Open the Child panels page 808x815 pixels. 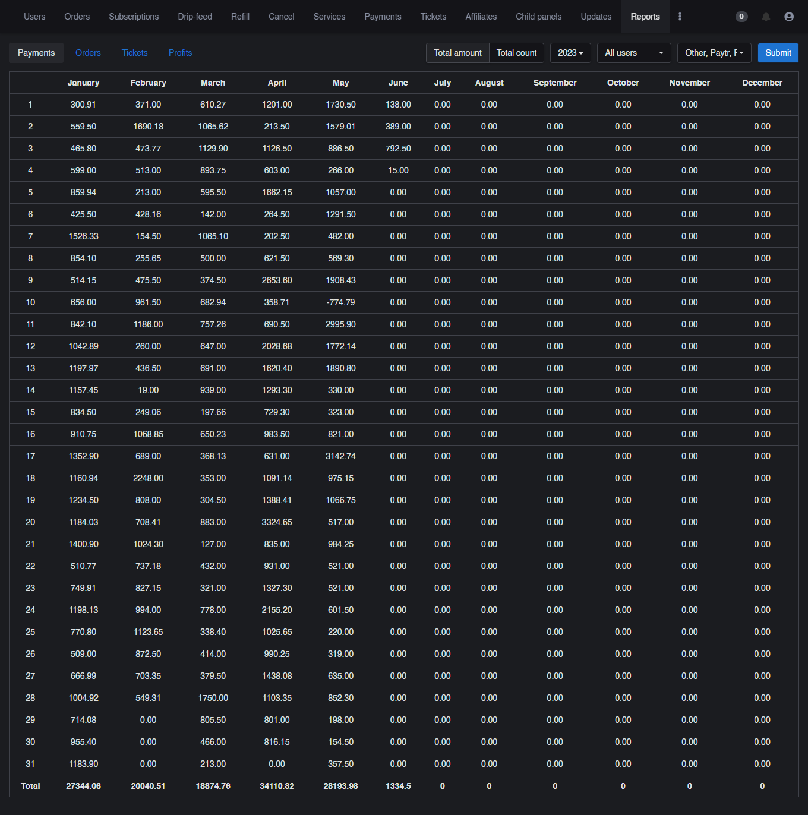(x=538, y=17)
